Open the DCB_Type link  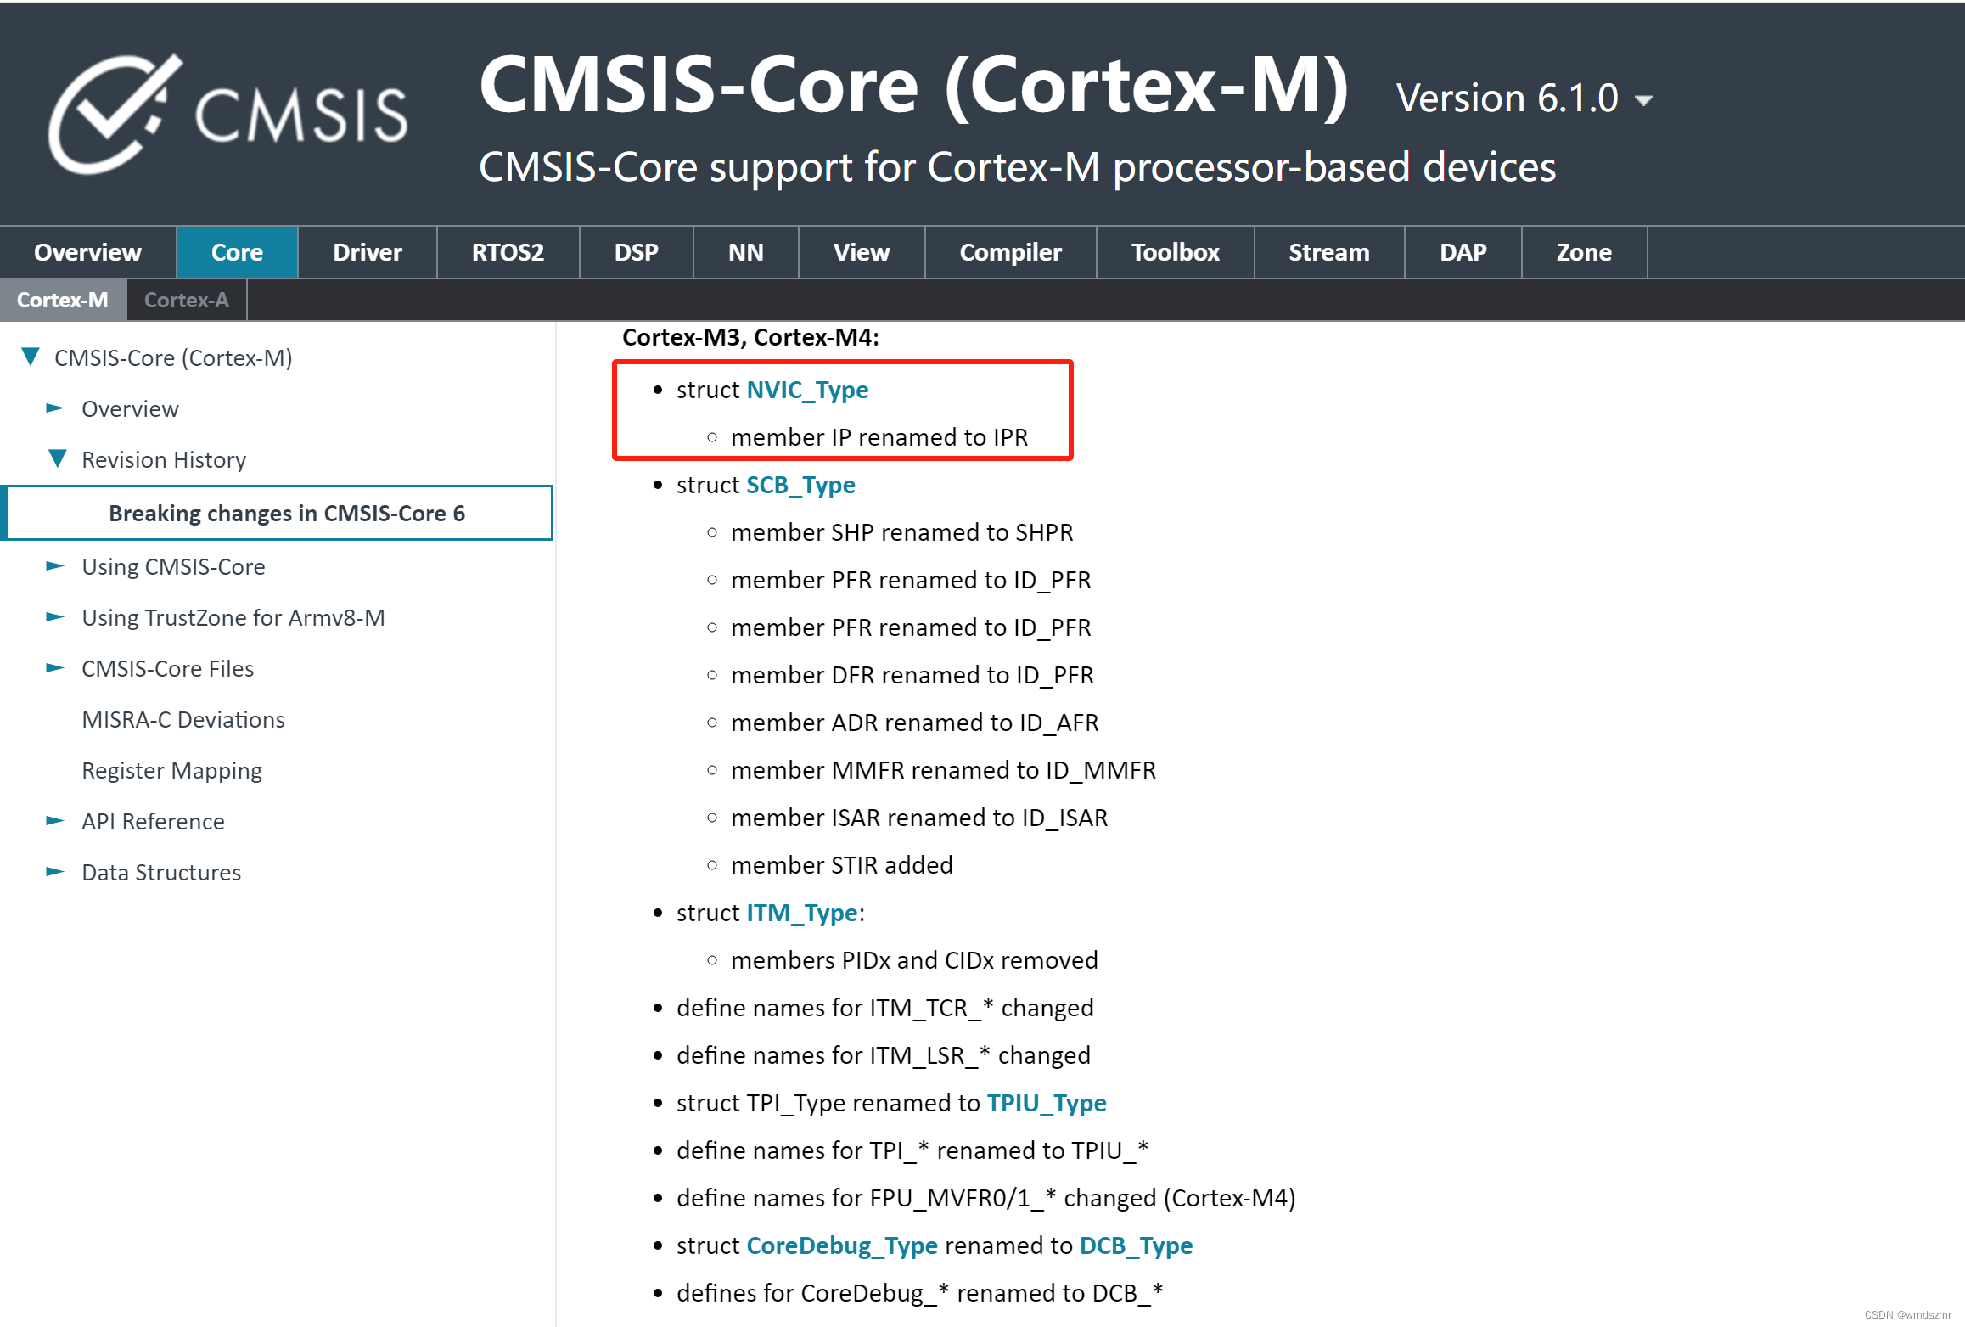(1136, 1245)
